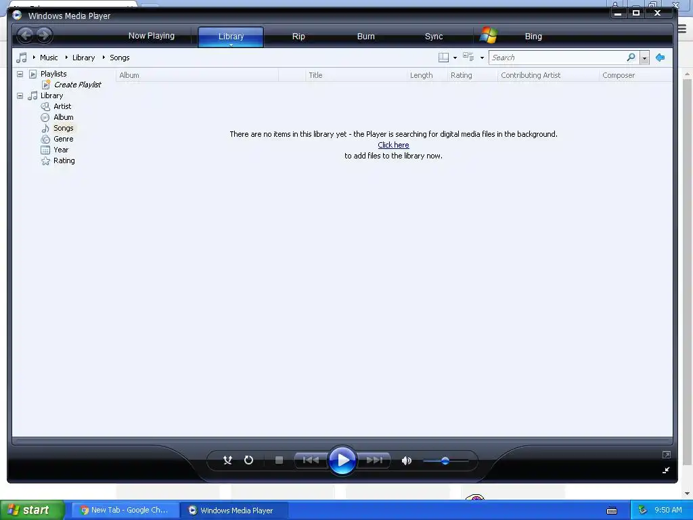Expand the Songs breadcrumb arrow

tap(104, 58)
